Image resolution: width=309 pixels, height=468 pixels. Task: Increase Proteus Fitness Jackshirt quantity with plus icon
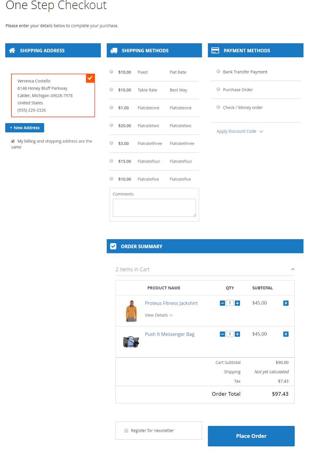237,303
